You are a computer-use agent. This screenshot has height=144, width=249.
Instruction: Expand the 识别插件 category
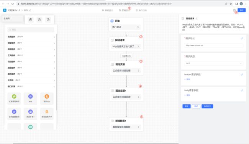click(31, 61)
